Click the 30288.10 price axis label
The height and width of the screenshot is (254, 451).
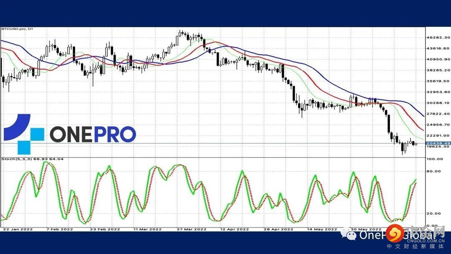coord(438,103)
